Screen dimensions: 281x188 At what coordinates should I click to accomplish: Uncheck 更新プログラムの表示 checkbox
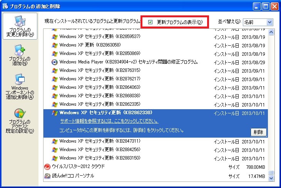150,22
